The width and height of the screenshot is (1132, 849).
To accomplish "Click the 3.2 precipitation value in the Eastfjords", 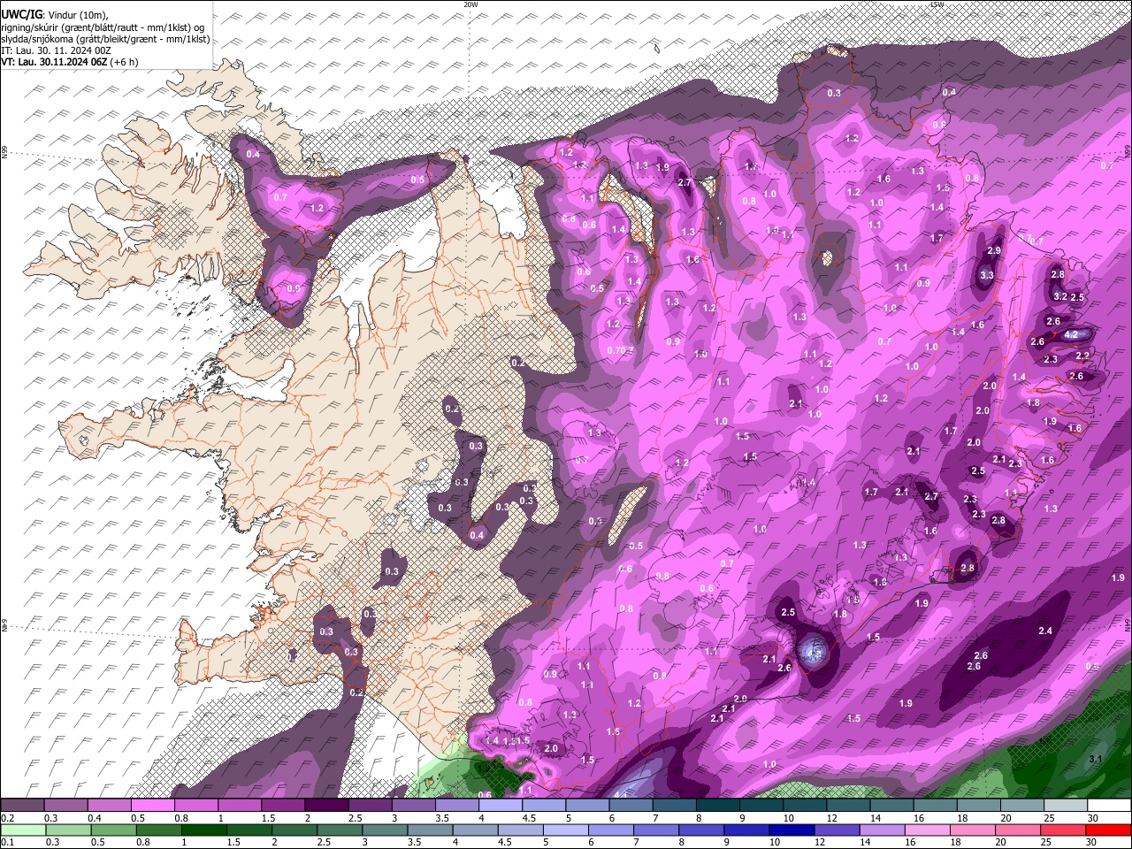I will coord(1061,297).
